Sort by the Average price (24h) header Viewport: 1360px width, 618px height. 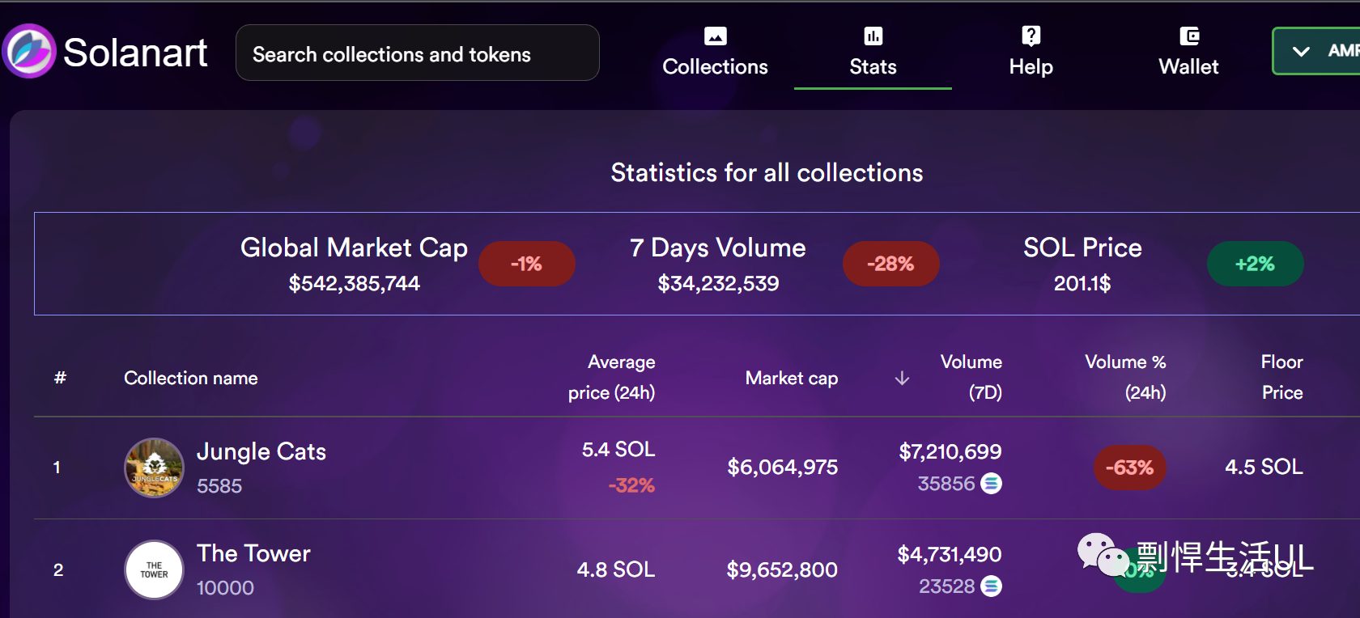tap(611, 377)
